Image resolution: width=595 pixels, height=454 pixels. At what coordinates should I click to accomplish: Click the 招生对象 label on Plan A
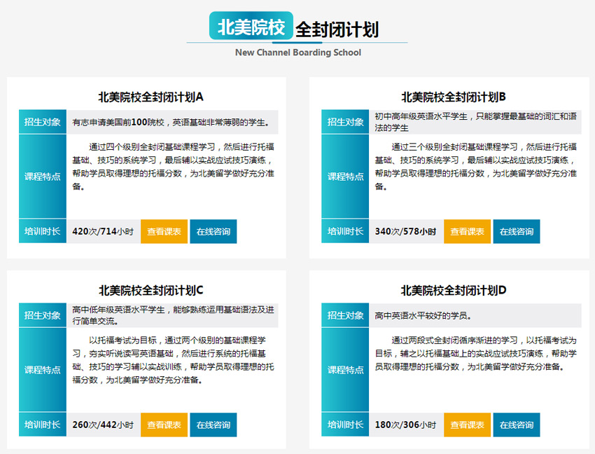pos(42,121)
